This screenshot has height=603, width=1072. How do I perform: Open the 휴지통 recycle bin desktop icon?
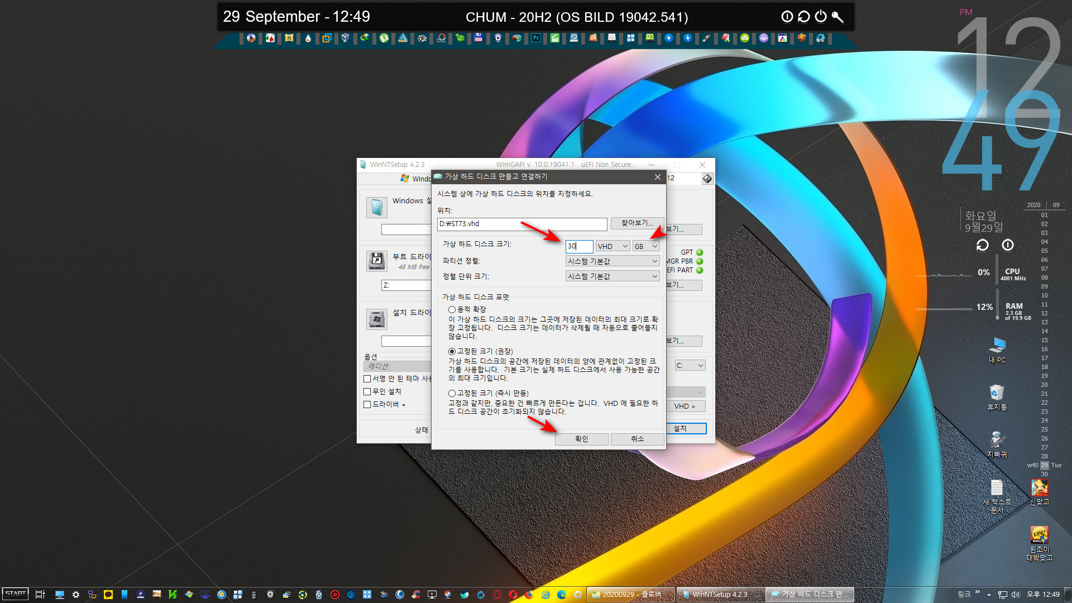pyautogui.click(x=997, y=398)
